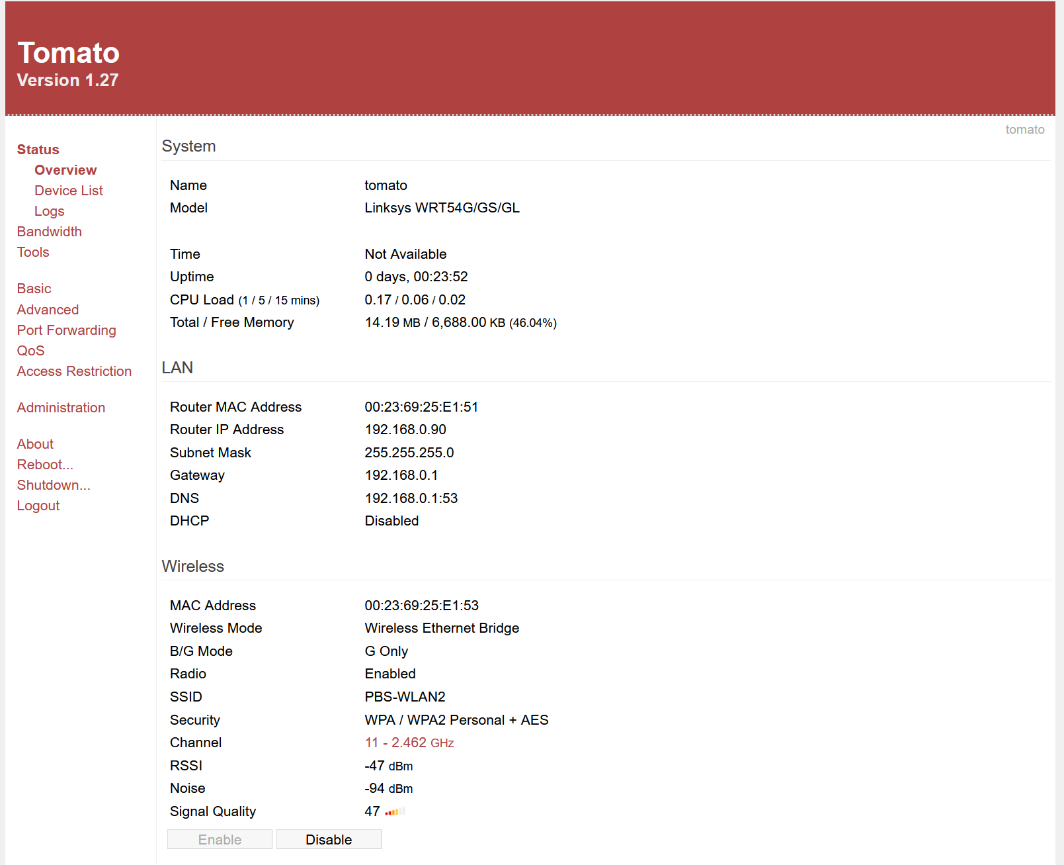Click the Tomato title in header
This screenshot has width=1064, height=865.
tap(68, 53)
